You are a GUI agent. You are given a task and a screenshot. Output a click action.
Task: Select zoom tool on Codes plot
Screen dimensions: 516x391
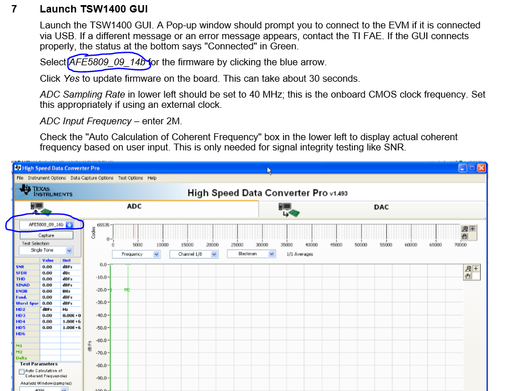coord(465,229)
